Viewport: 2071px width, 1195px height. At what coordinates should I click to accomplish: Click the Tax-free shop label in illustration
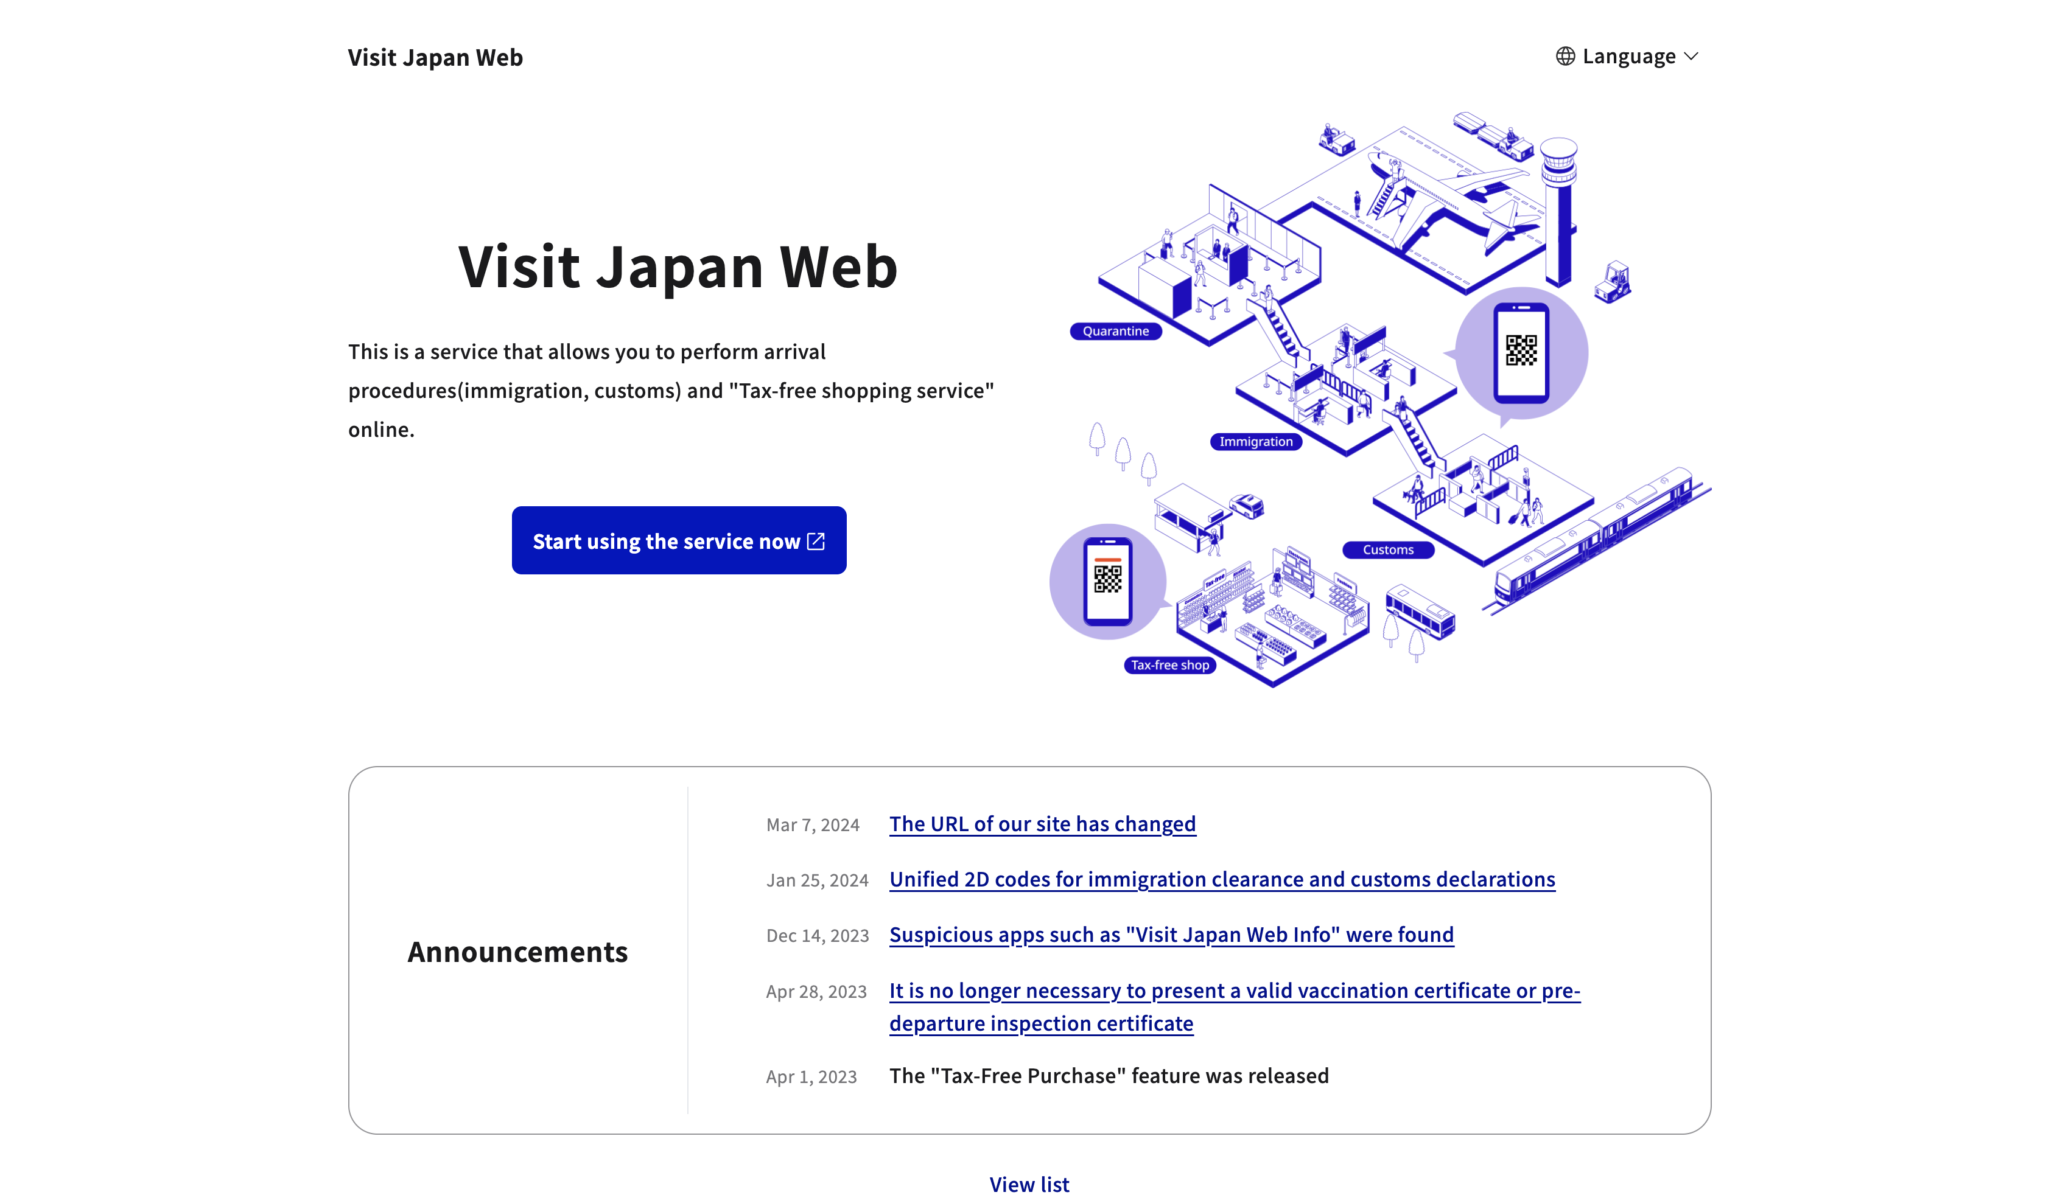coord(1169,665)
